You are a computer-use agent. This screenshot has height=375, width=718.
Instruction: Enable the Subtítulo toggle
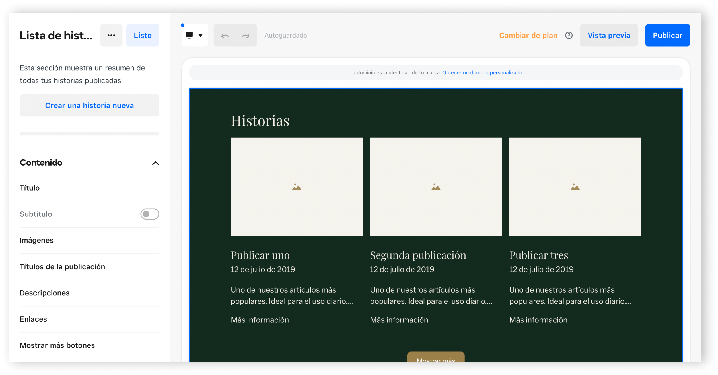[x=149, y=214]
